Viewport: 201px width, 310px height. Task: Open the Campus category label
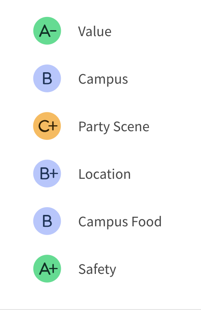click(x=103, y=80)
